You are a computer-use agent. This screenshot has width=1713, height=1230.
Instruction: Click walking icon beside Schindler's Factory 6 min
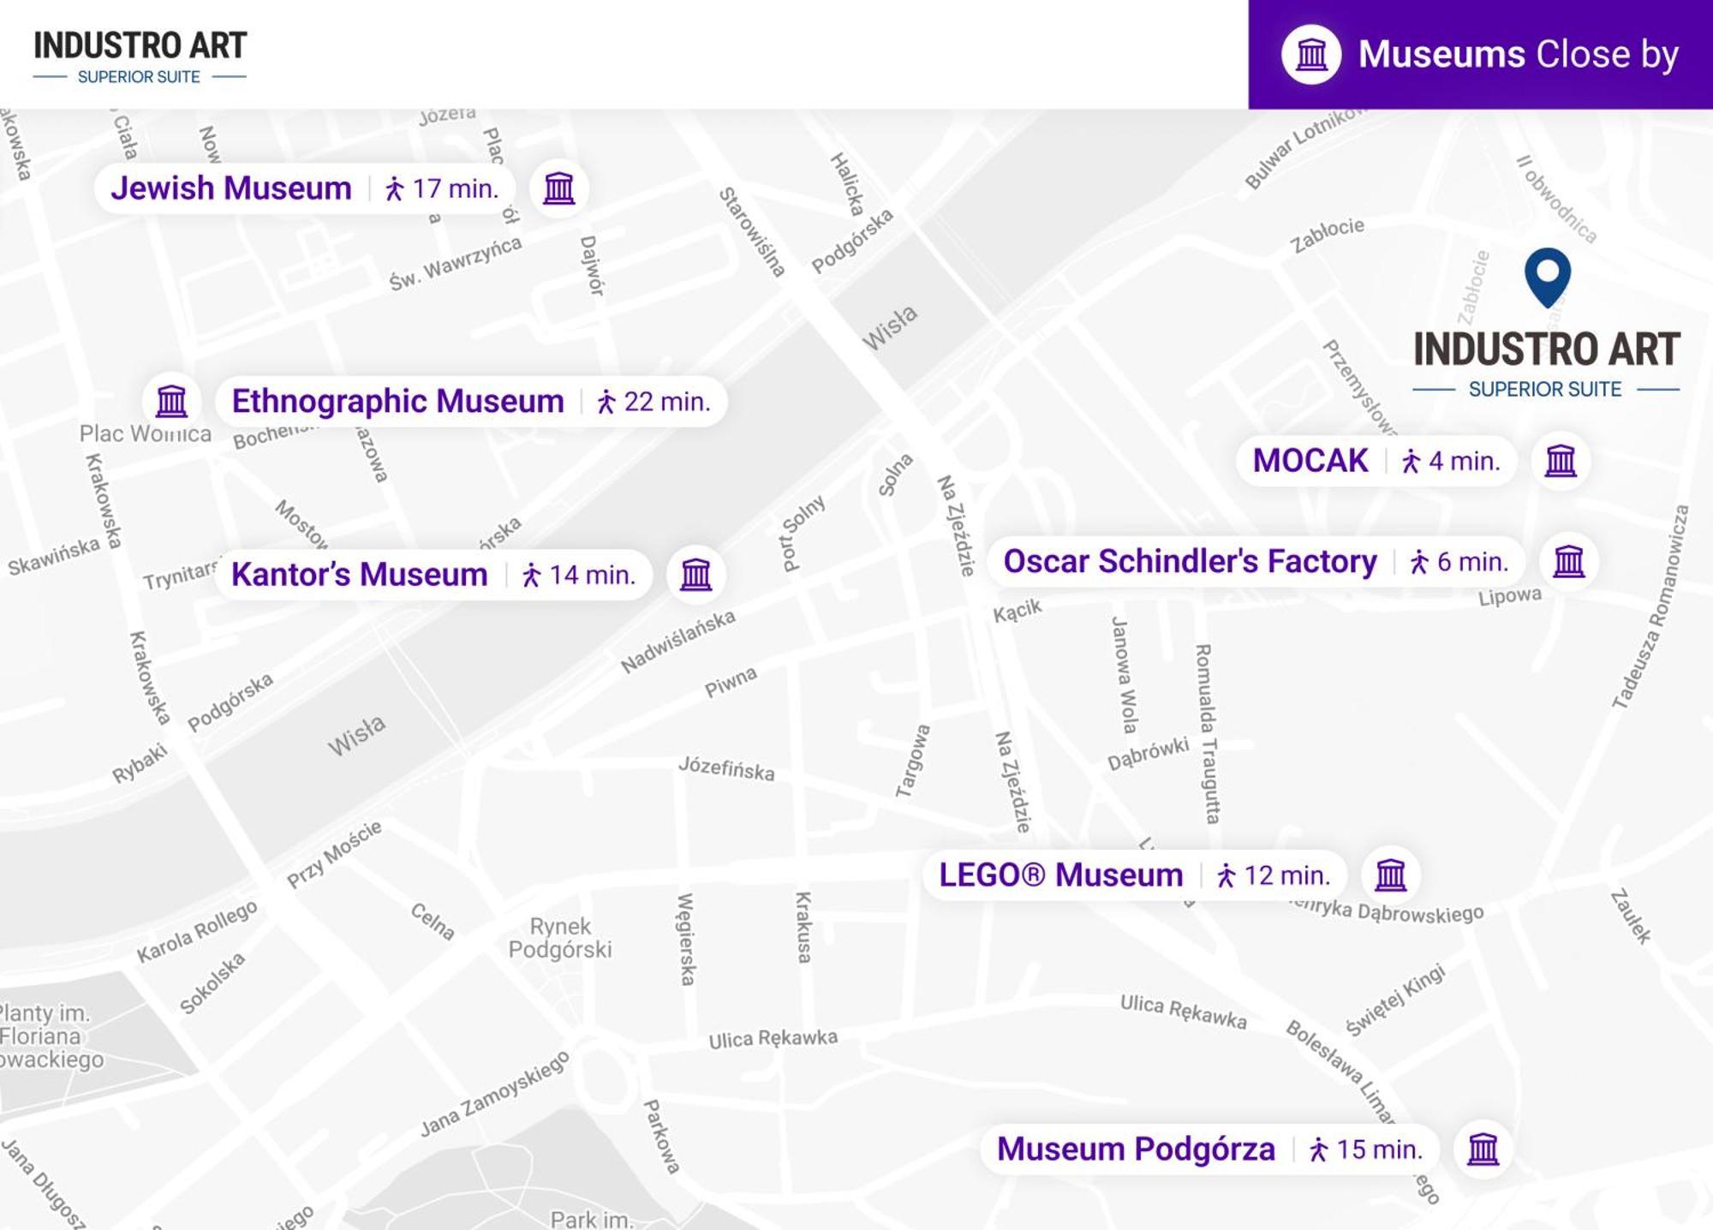(x=1419, y=562)
